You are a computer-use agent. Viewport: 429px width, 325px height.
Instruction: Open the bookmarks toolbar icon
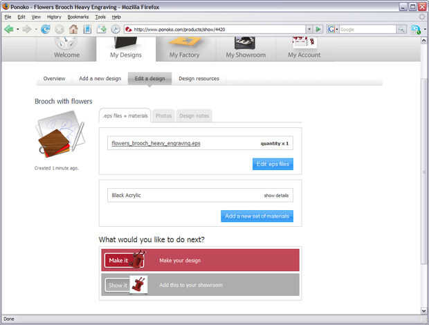(87, 29)
